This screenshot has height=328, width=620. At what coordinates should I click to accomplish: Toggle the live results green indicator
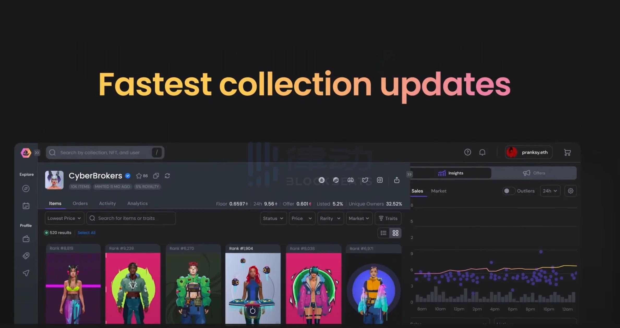point(46,233)
